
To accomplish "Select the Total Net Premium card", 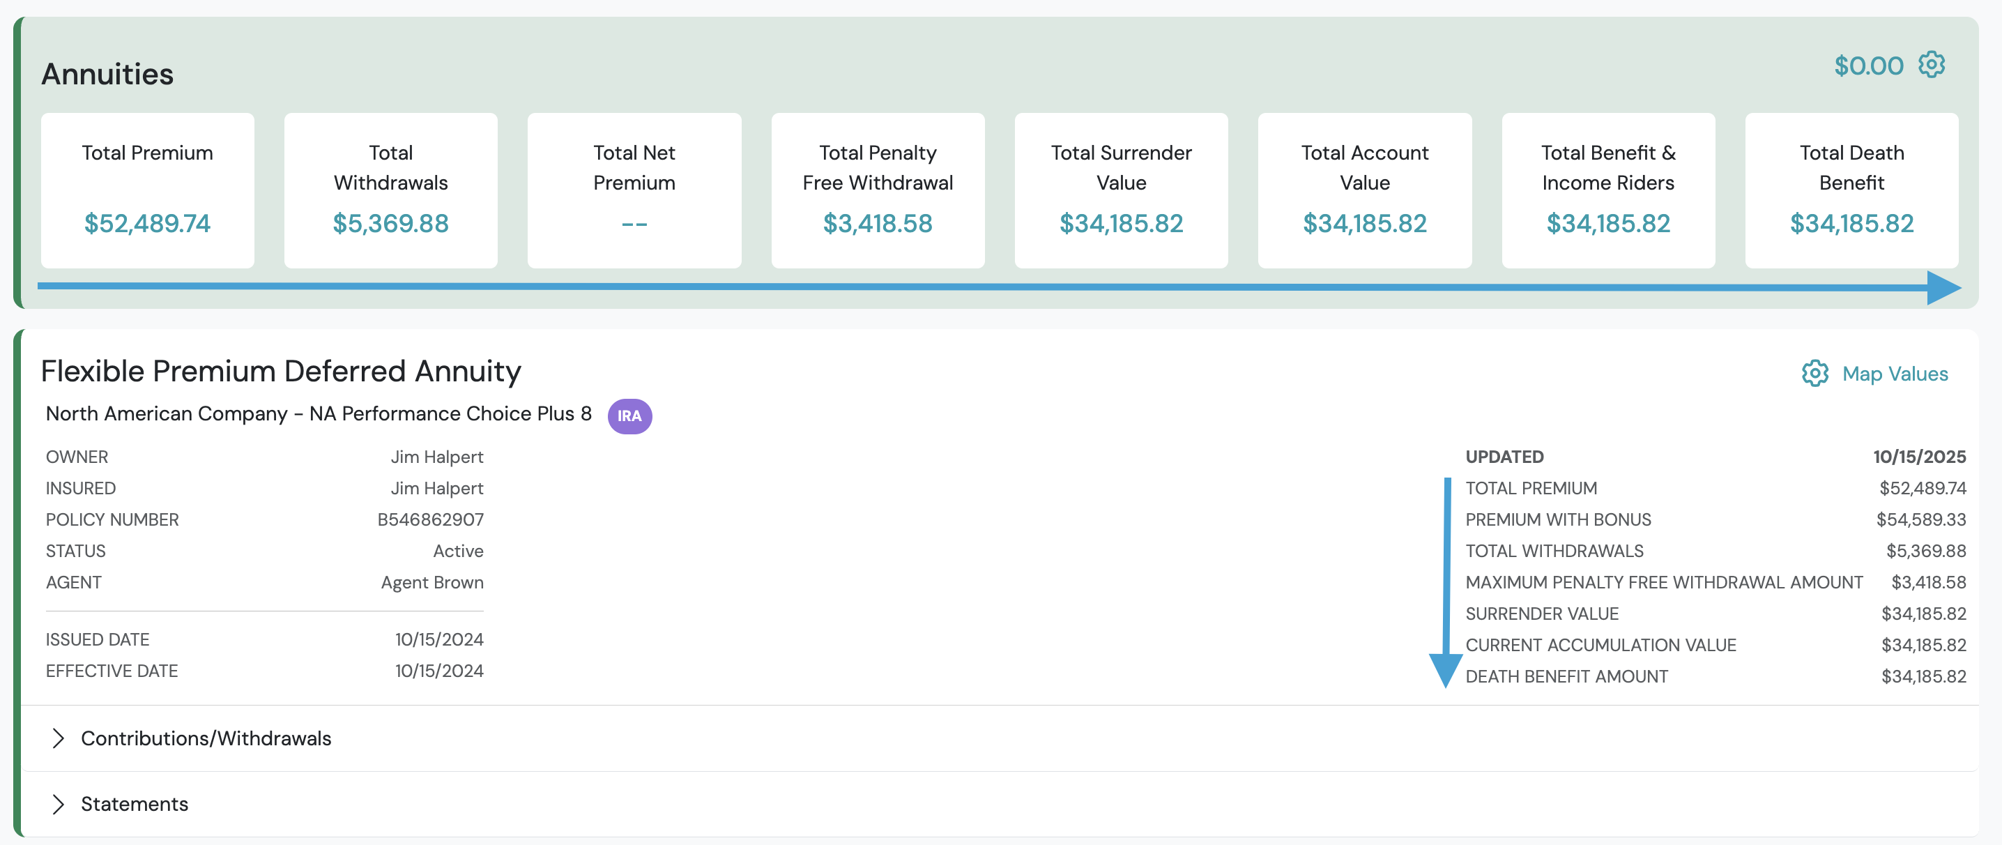I will pyautogui.click(x=634, y=190).
